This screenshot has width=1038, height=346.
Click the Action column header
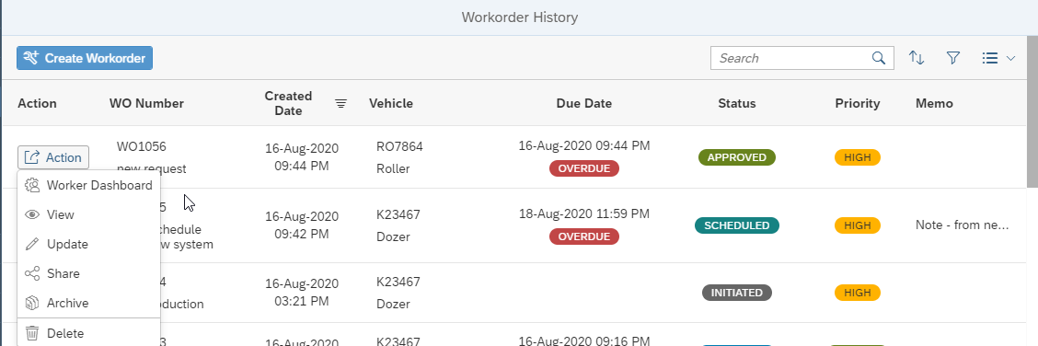click(37, 103)
